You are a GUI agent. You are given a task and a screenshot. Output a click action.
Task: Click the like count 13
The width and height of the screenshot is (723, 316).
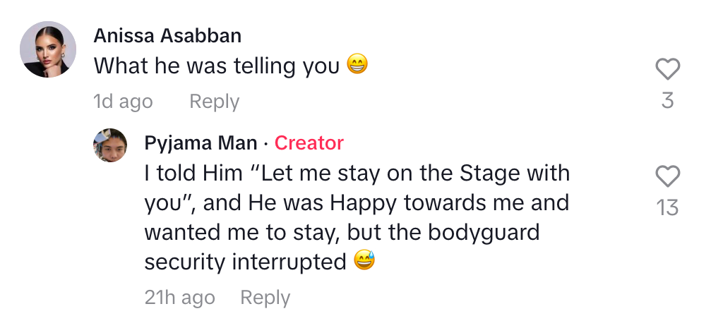click(667, 207)
